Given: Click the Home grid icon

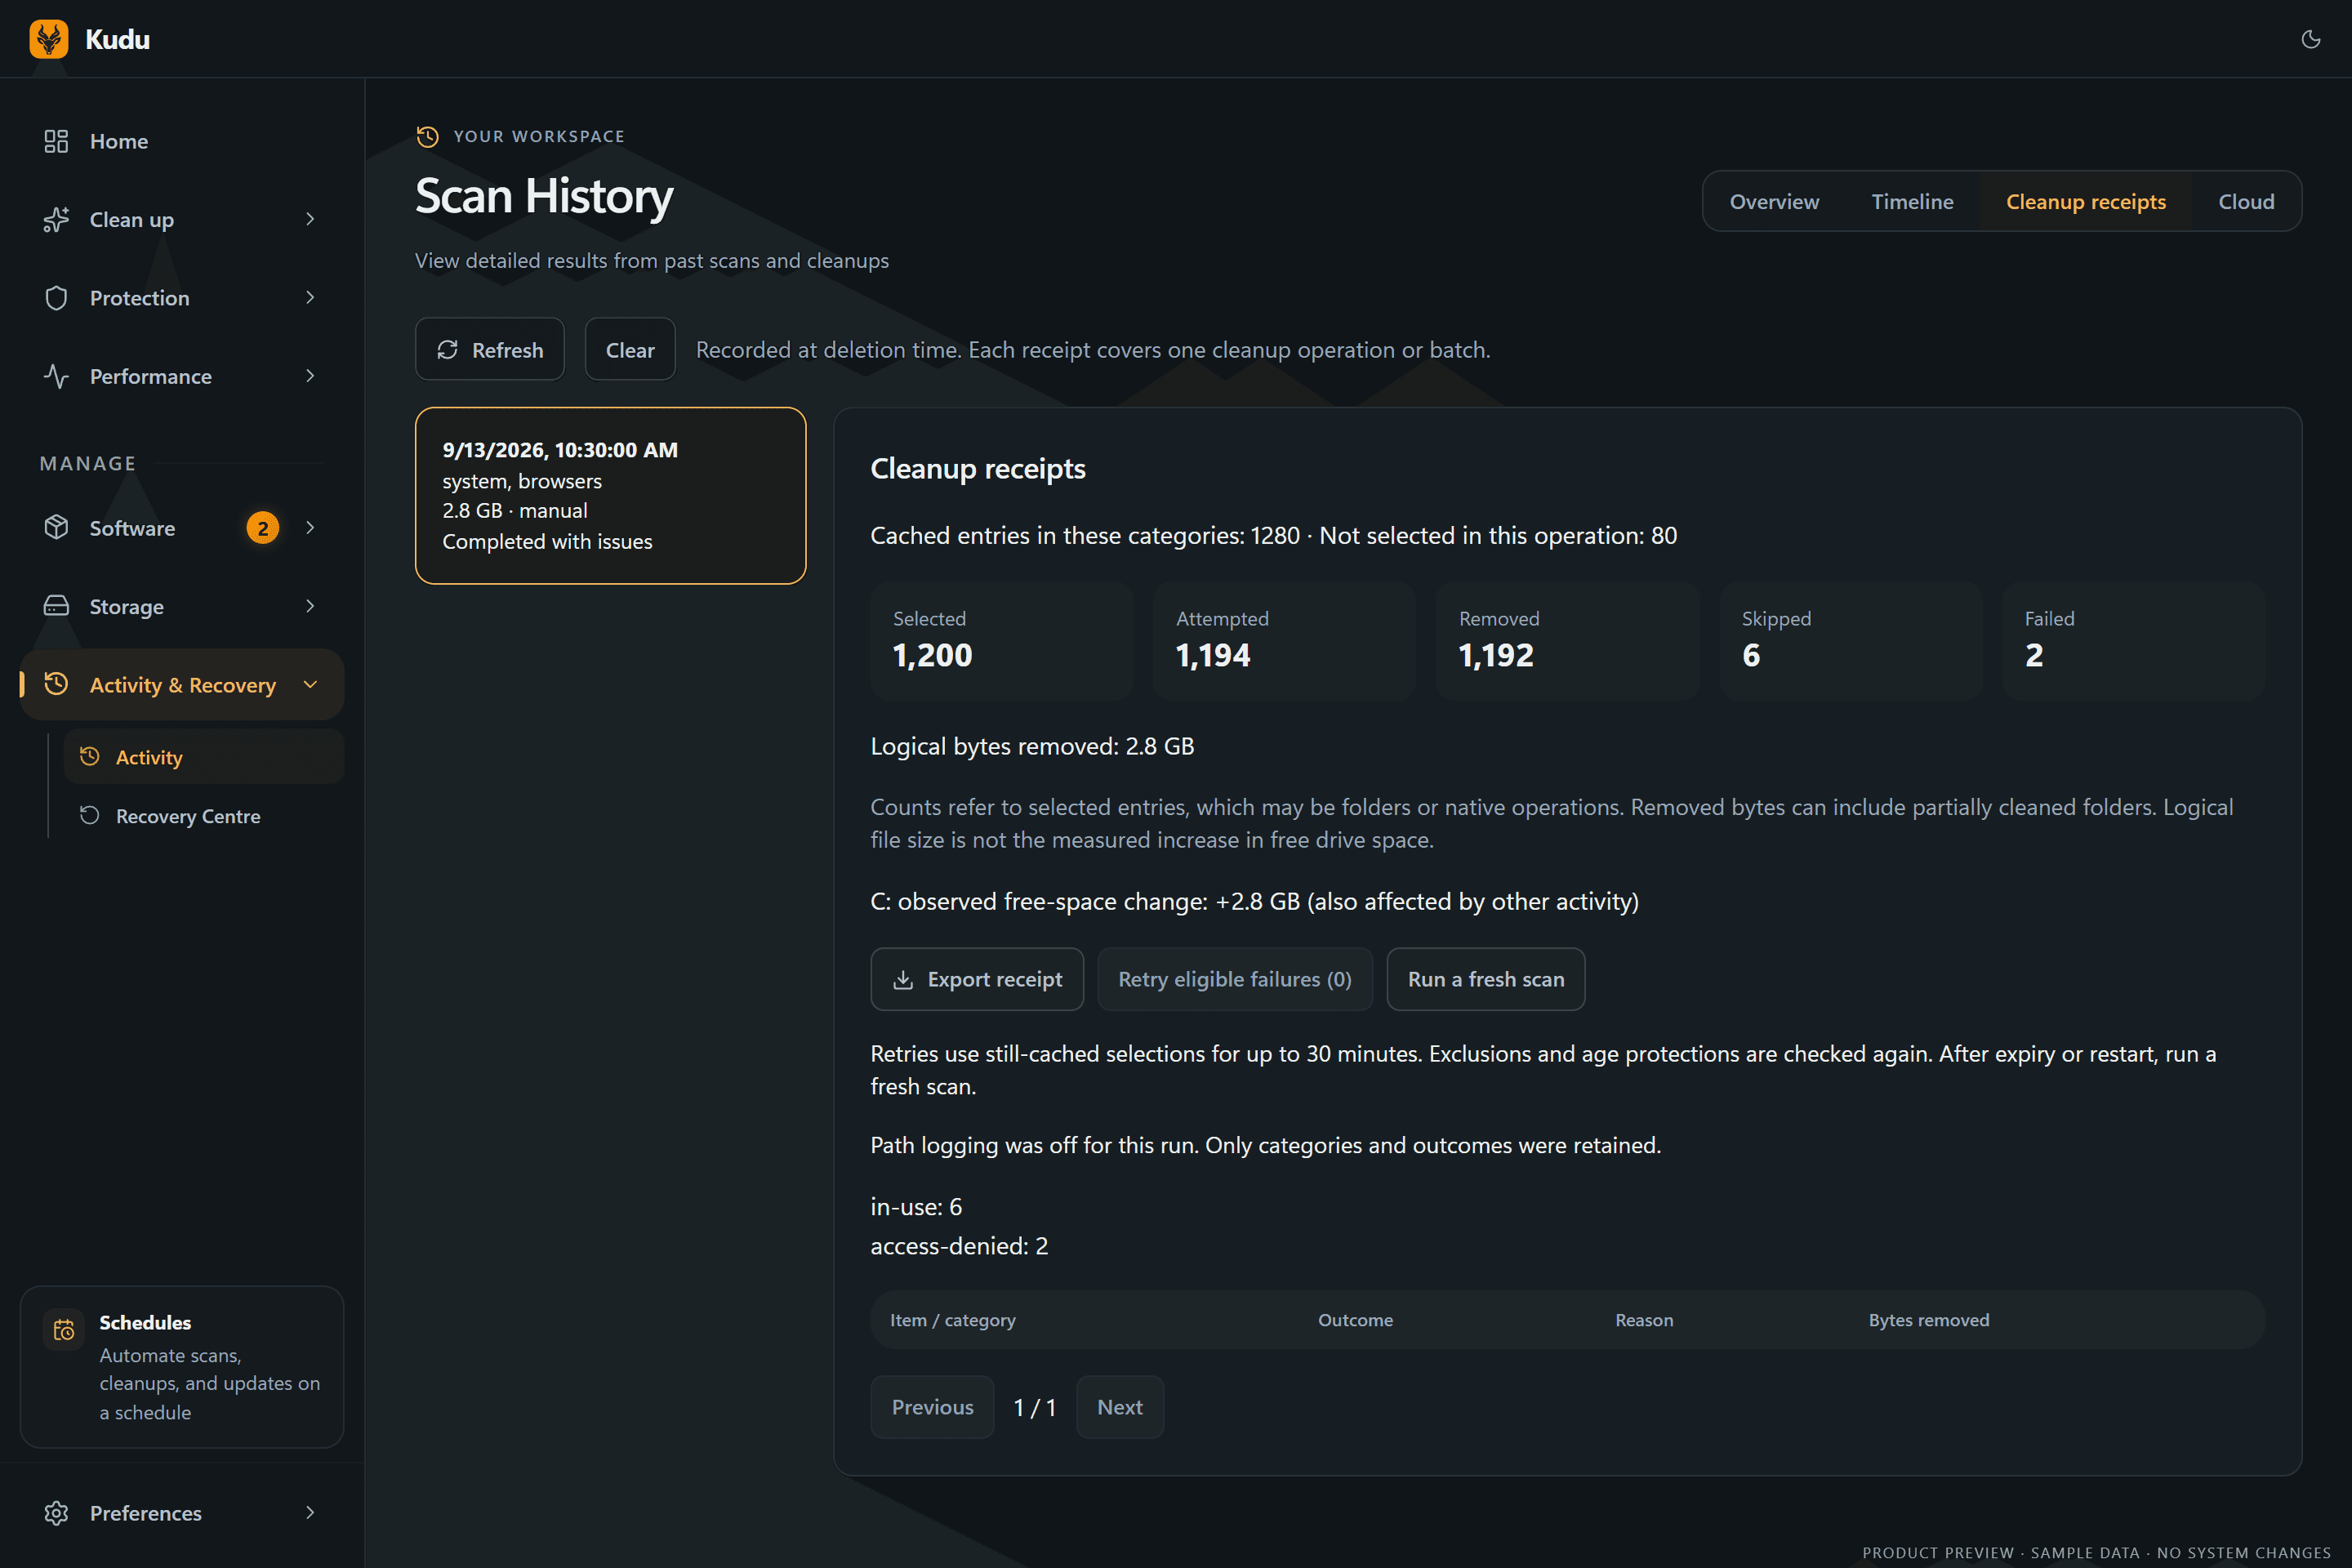Looking at the screenshot, I should click(56, 141).
